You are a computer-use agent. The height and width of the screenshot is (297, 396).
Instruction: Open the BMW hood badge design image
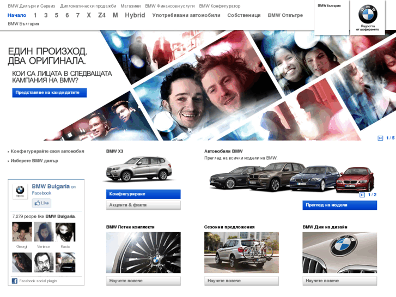pyautogui.click(x=340, y=252)
